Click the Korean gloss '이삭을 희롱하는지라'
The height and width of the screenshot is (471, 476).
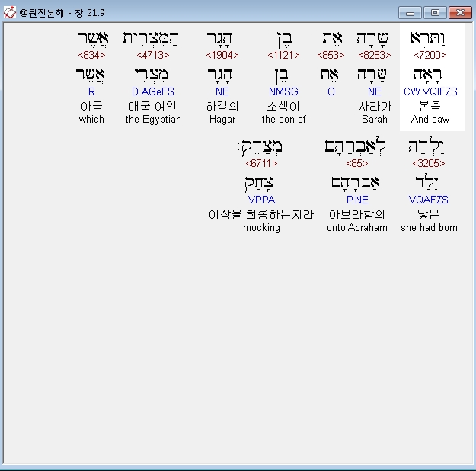(x=261, y=214)
